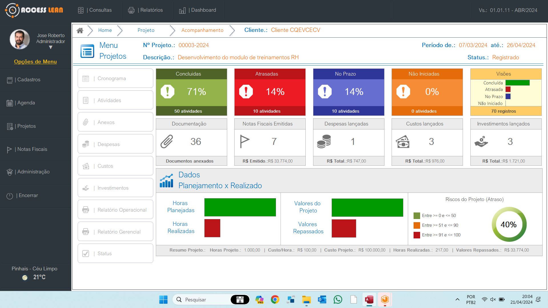This screenshot has height=308, width=548.
Task: Click the Menu Projetos list icon
Action: pos(87,51)
